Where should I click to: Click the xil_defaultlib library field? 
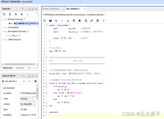pyautogui.click(x=26, y=104)
